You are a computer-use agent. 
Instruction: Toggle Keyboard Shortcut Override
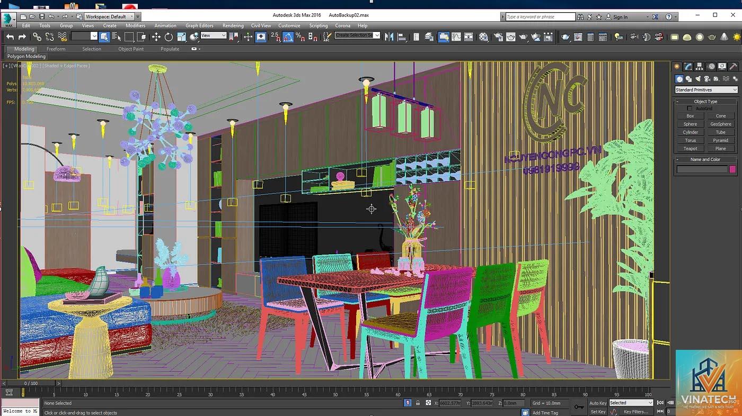click(x=261, y=37)
